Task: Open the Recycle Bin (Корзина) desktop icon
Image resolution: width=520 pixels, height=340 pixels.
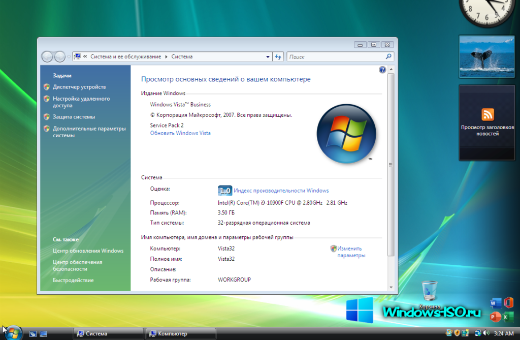Action: 430,294
